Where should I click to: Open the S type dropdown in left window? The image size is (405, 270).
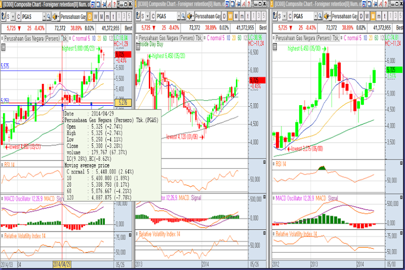tap(13, 17)
